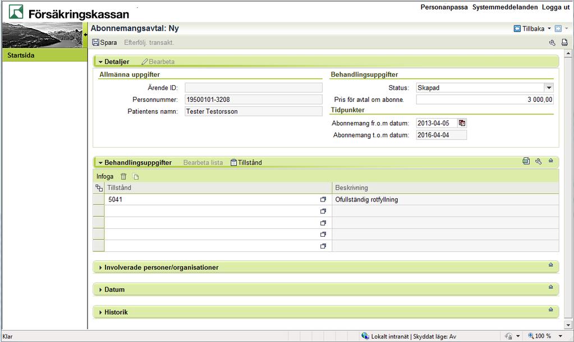The image size is (574, 342).
Task: Click the select-all icon in table header corner
Action: click(x=99, y=188)
